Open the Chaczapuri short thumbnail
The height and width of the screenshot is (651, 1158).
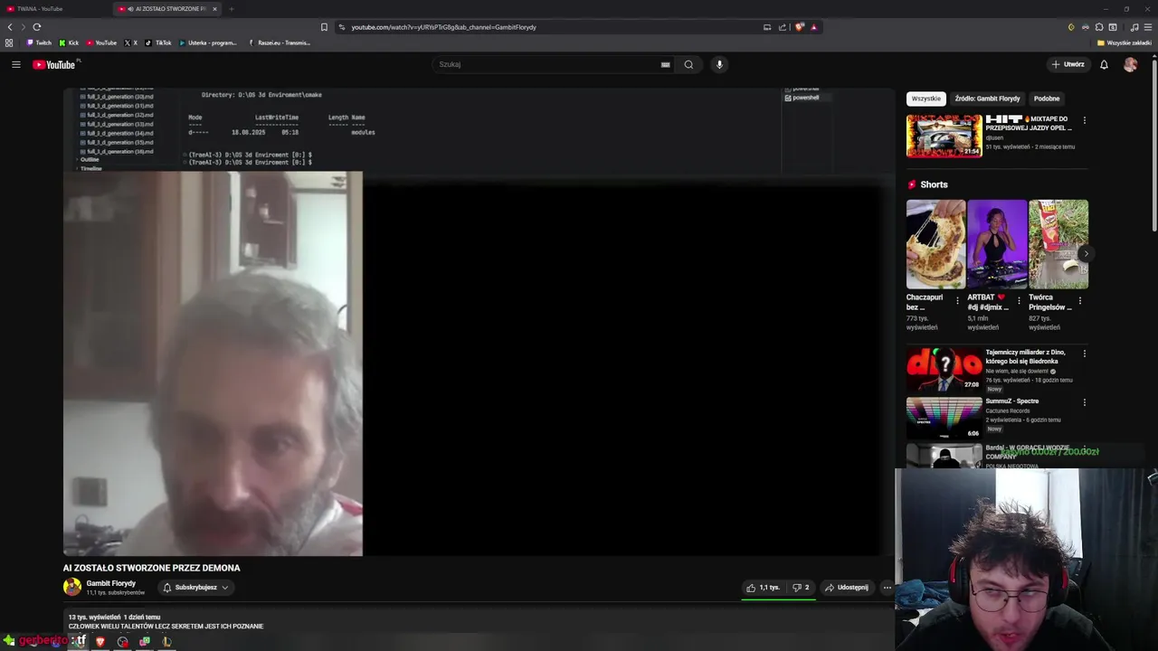coord(935,244)
